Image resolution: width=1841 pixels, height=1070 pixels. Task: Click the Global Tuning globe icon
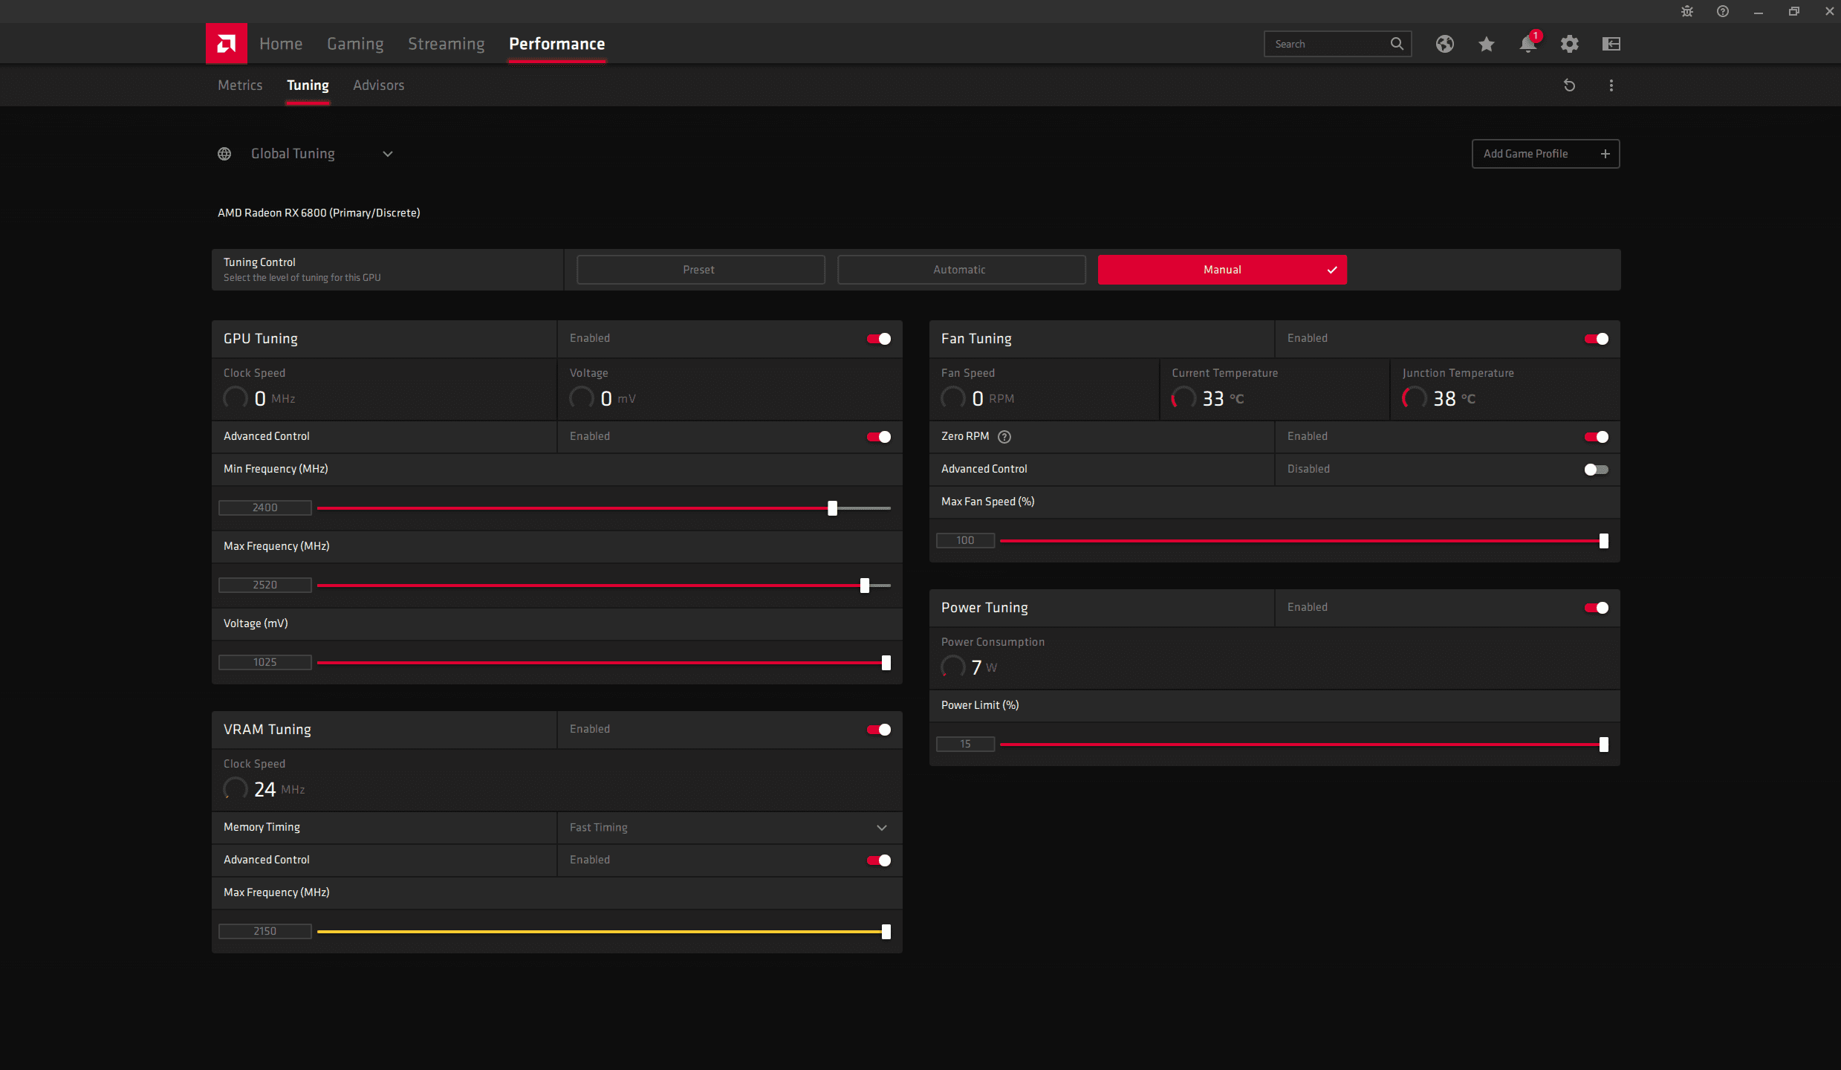point(224,154)
